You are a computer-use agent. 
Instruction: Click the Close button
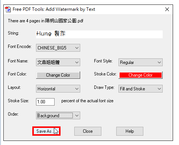(x=88, y=131)
